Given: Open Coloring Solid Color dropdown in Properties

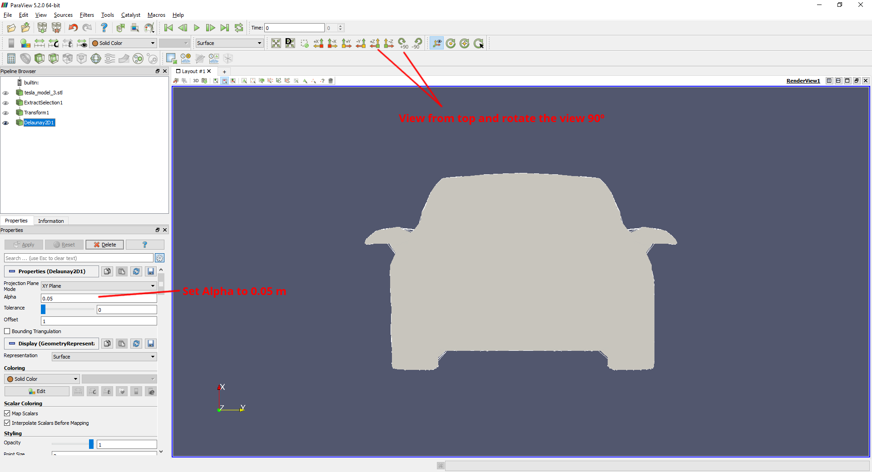Looking at the screenshot, I should coord(42,379).
